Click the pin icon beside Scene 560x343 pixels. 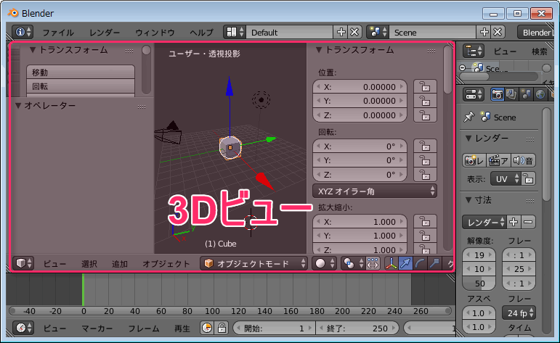click(x=468, y=117)
